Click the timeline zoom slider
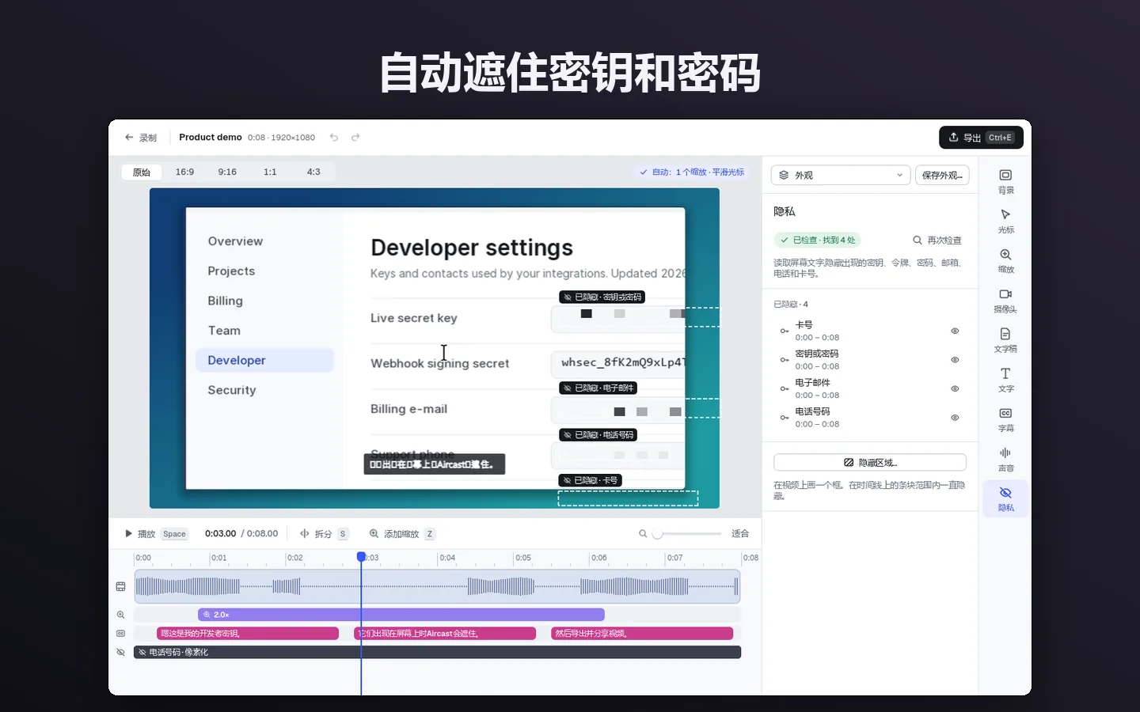This screenshot has height=712, width=1140. point(687,534)
